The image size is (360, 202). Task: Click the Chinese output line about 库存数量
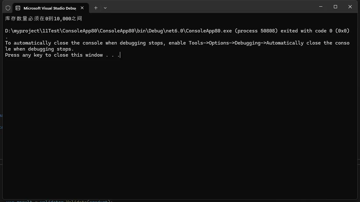44,19
